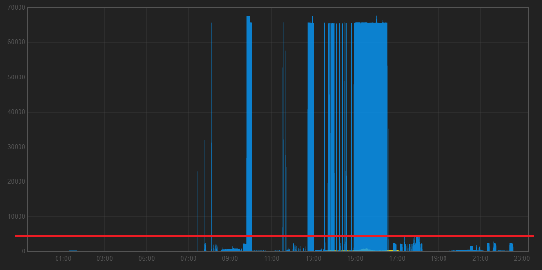Click the tall blue bar near 10:00
Screen dimensions: 542x270
(249, 134)
